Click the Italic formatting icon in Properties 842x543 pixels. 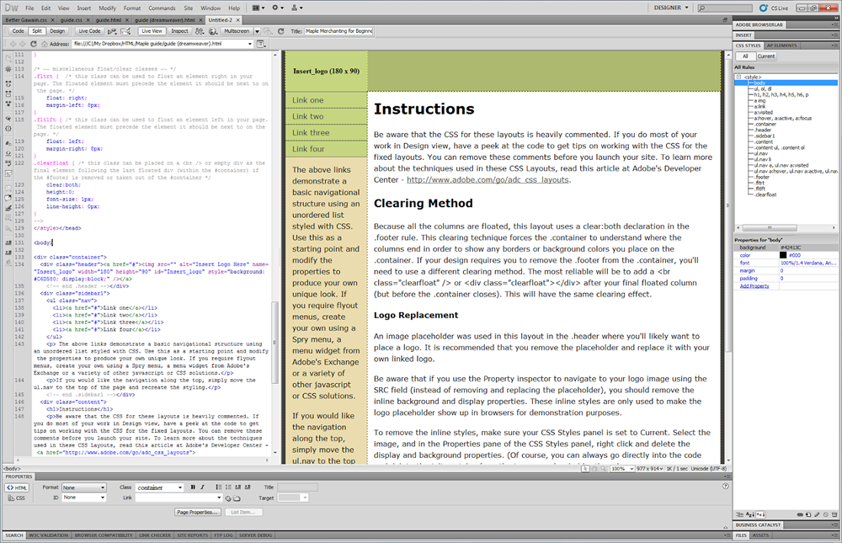click(203, 487)
